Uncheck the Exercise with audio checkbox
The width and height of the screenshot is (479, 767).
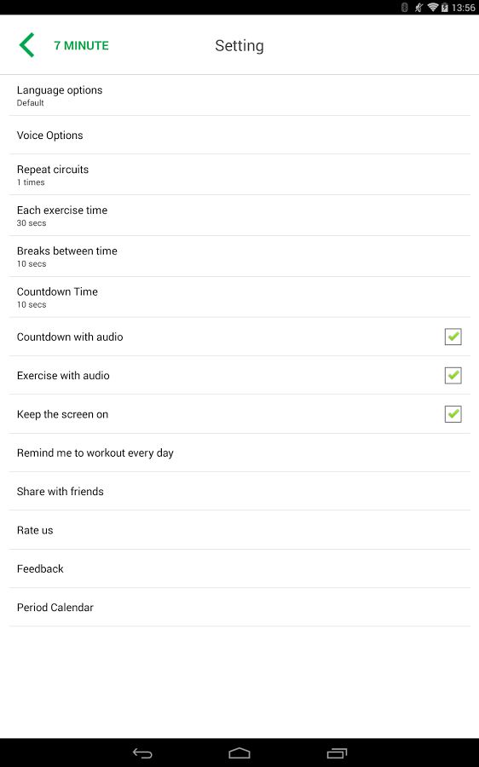[453, 375]
